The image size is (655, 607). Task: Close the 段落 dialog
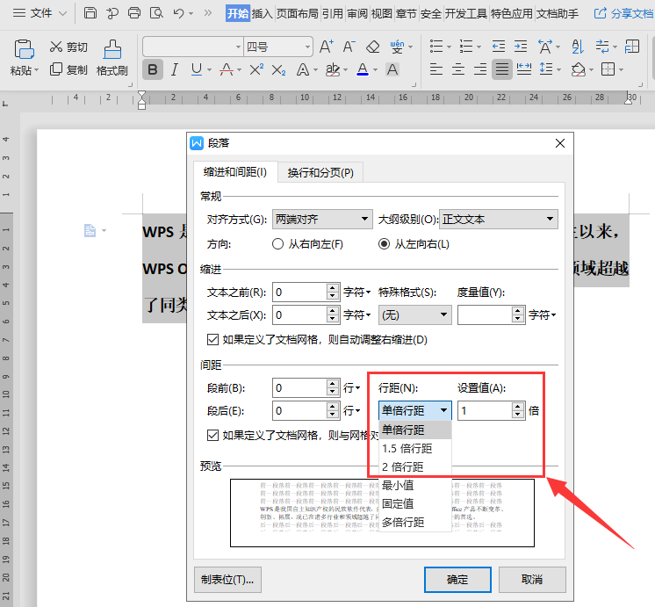[560, 143]
